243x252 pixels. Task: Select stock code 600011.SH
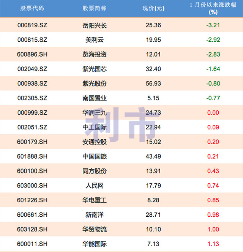pos(32,244)
